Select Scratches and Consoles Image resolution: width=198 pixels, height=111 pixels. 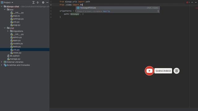click(18, 65)
